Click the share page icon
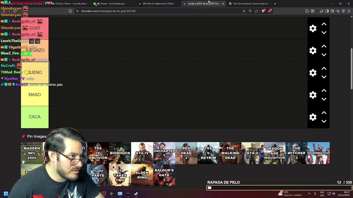This screenshot has height=198, width=353. pos(256,11)
